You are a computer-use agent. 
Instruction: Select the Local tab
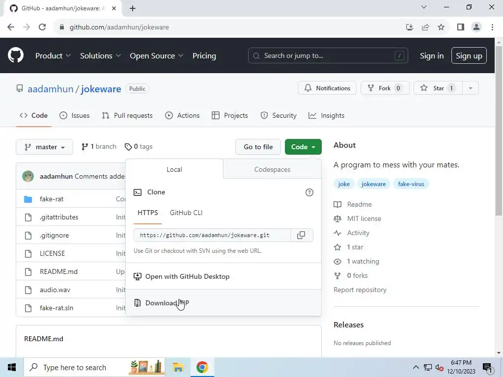[x=174, y=169]
